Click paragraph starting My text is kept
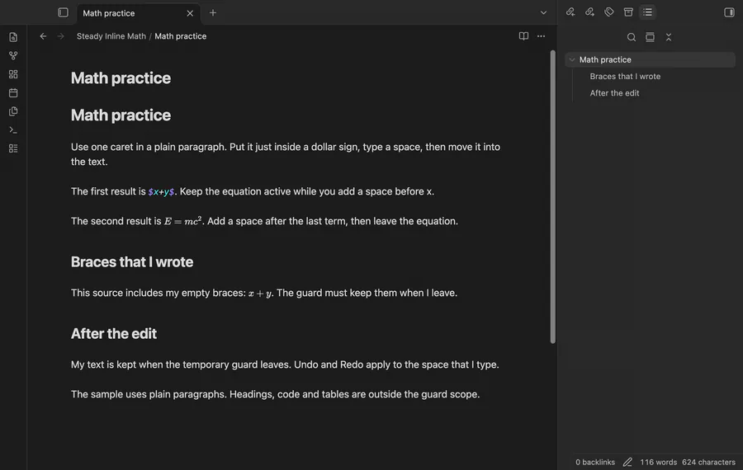The height and width of the screenshot is (470, 743). point(285,364)
